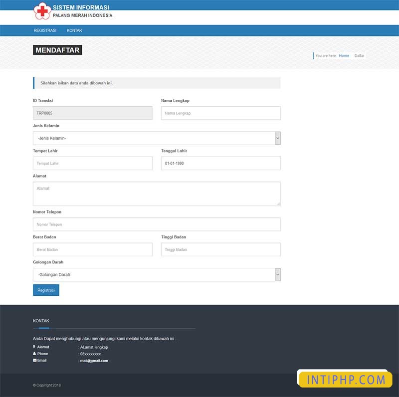
Task: Click the KONTAK footer heading
Action: (41, 321)
